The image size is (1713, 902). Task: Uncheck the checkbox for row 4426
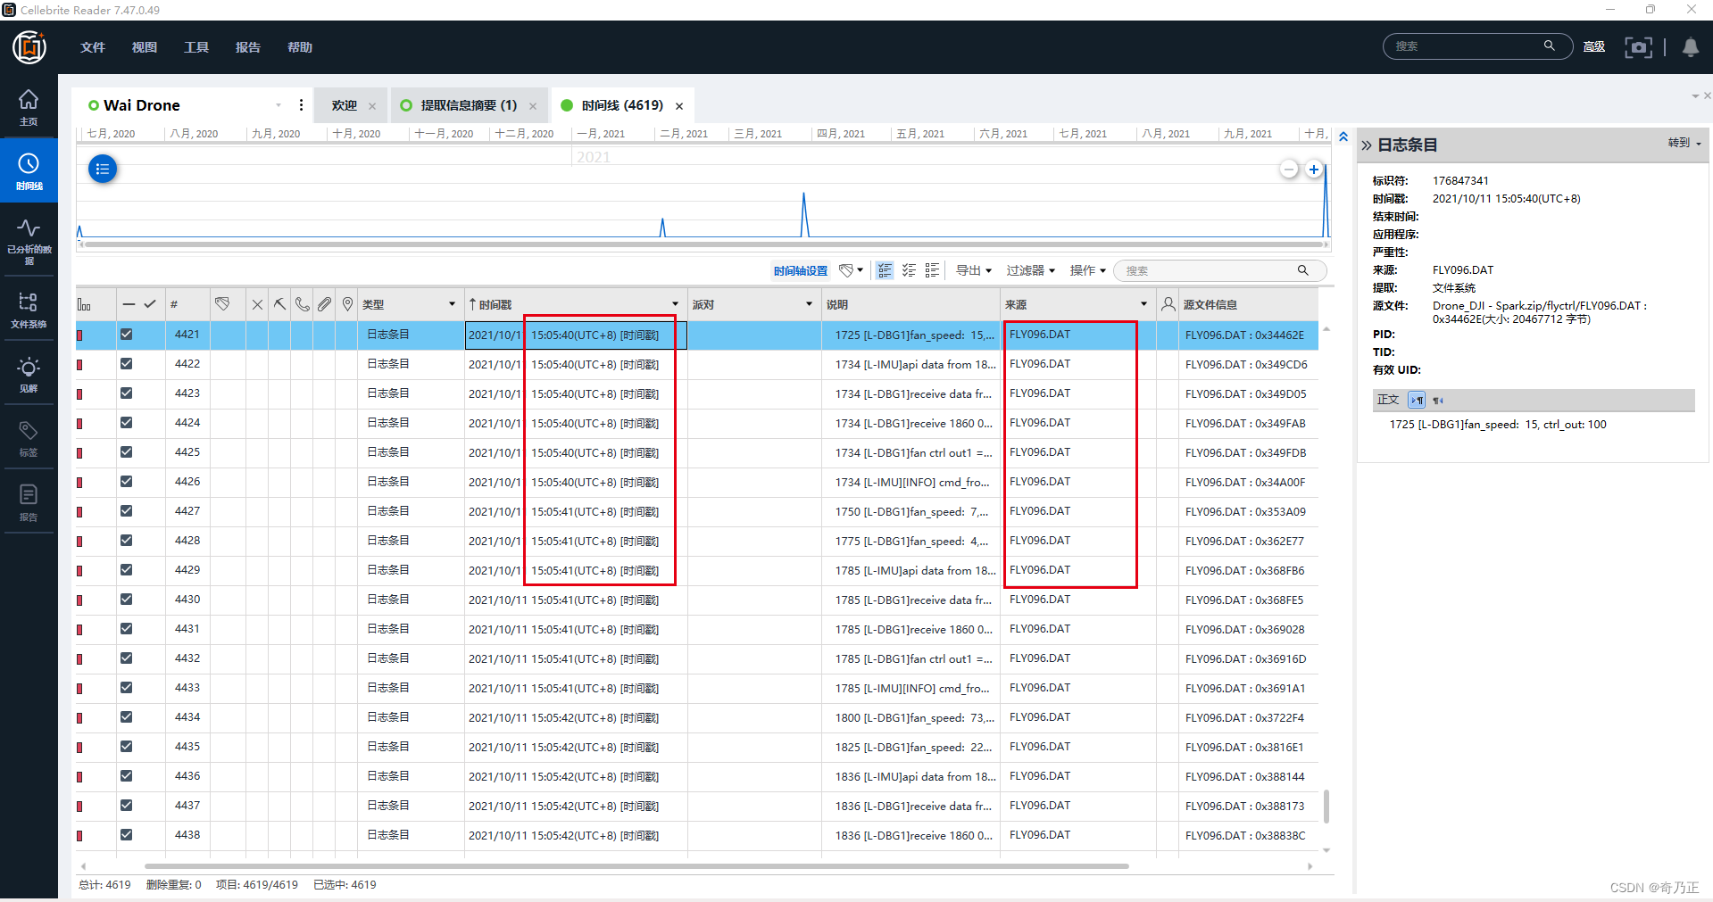pos(126,482)
